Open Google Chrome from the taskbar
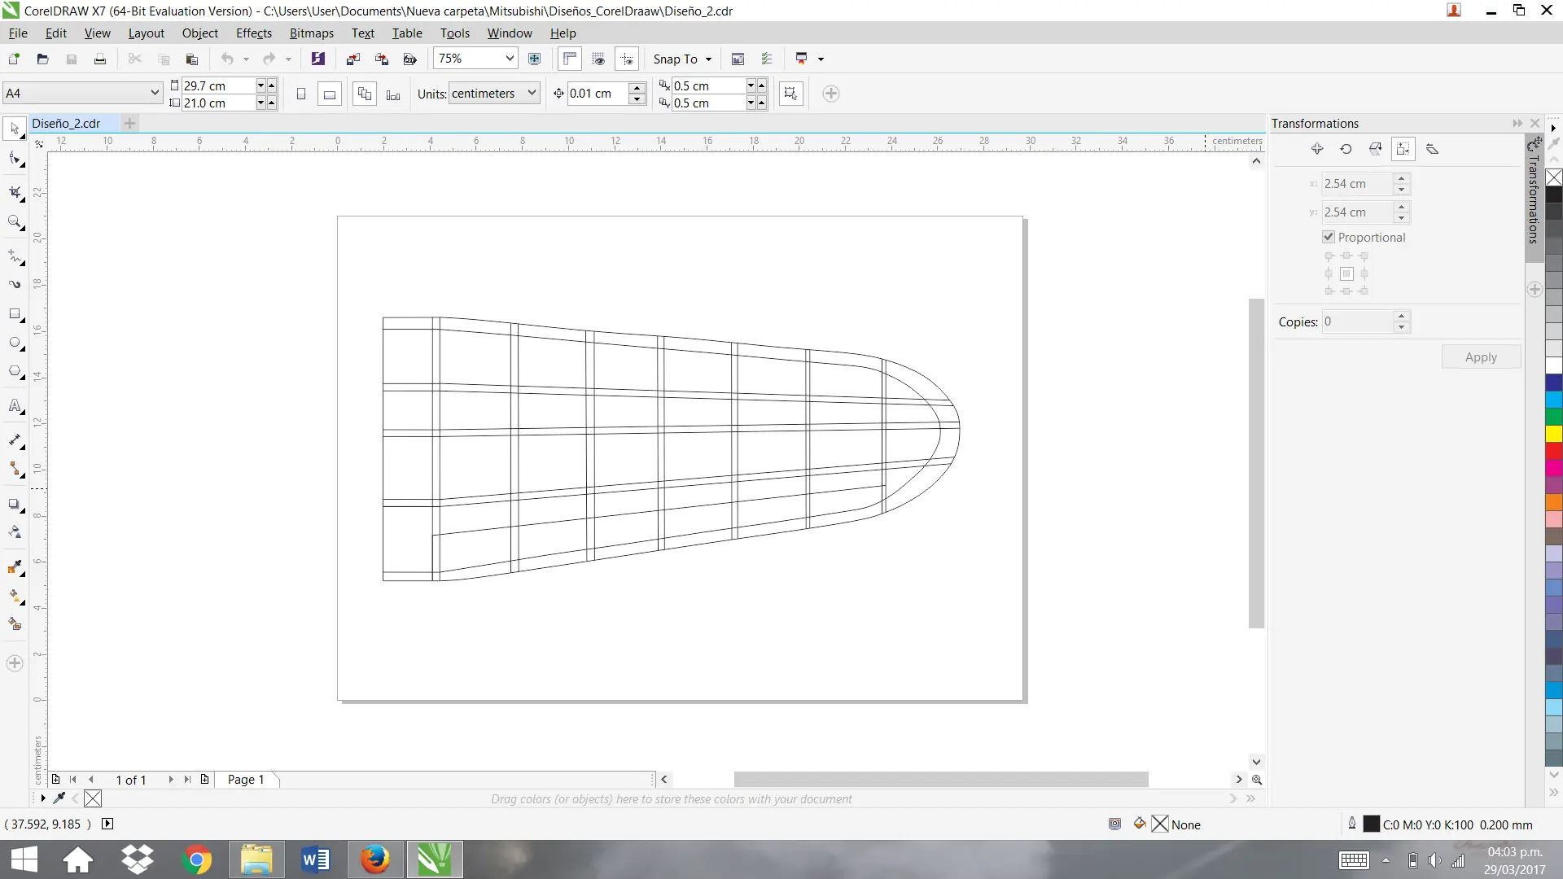 (x=197, y=859)
